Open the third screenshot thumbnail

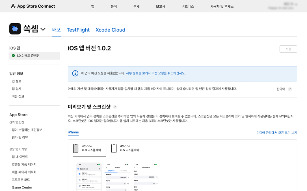pos(146,177)
